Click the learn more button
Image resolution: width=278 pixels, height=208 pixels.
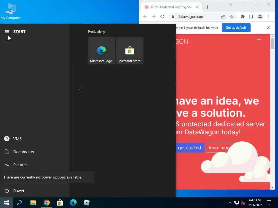tap(220, 148)
